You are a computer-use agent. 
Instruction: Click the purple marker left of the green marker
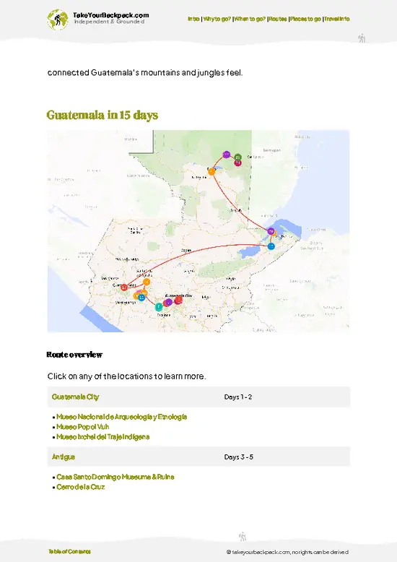pos(226,155)
